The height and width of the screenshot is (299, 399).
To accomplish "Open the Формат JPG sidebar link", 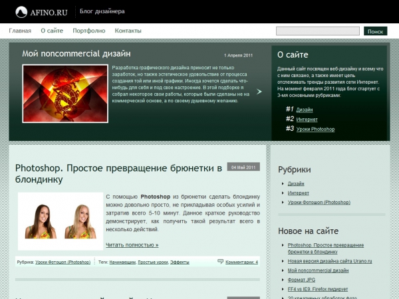I will click(x=301, y=280).
